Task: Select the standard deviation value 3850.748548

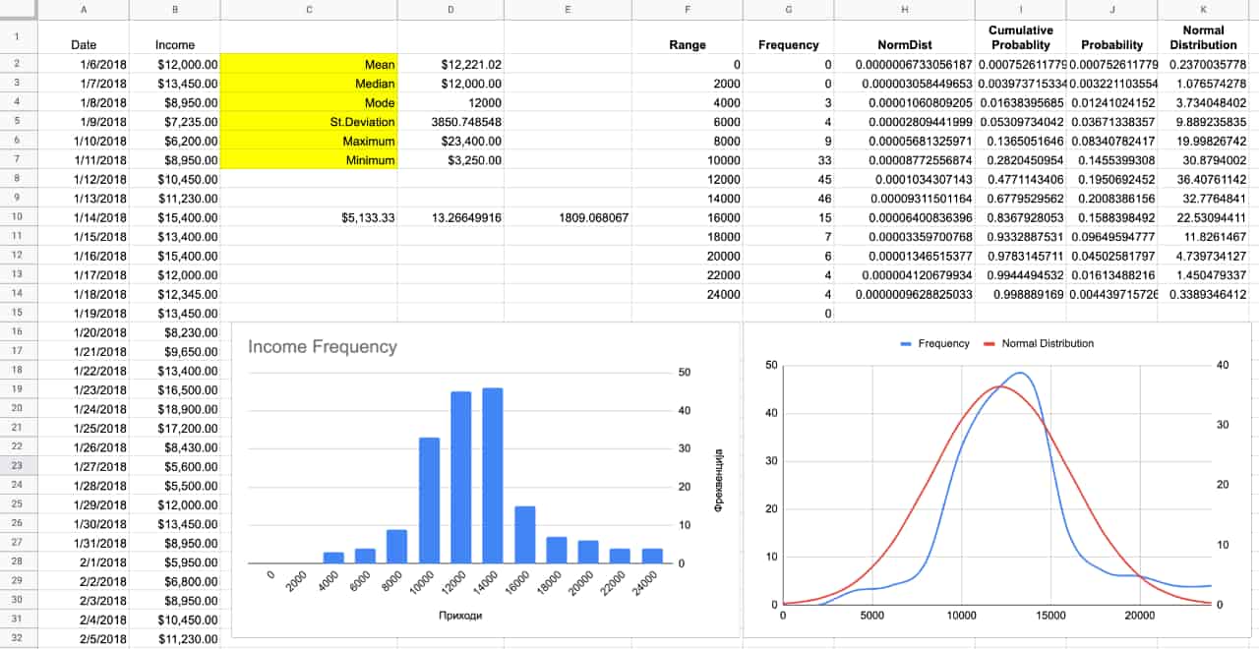Action: (x=450, y=122)
